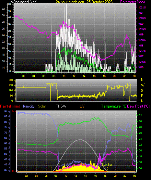Screen dimensions: 151x180
Task: Click hour 10 under the windspeed chart
Action: coord(64,76)
